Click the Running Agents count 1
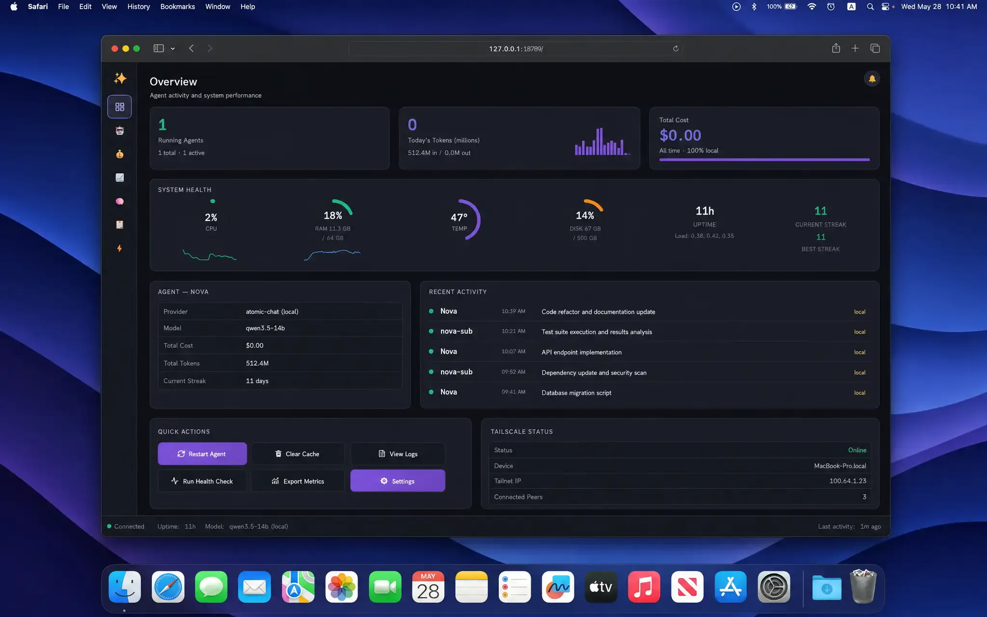 pos(162,125)
